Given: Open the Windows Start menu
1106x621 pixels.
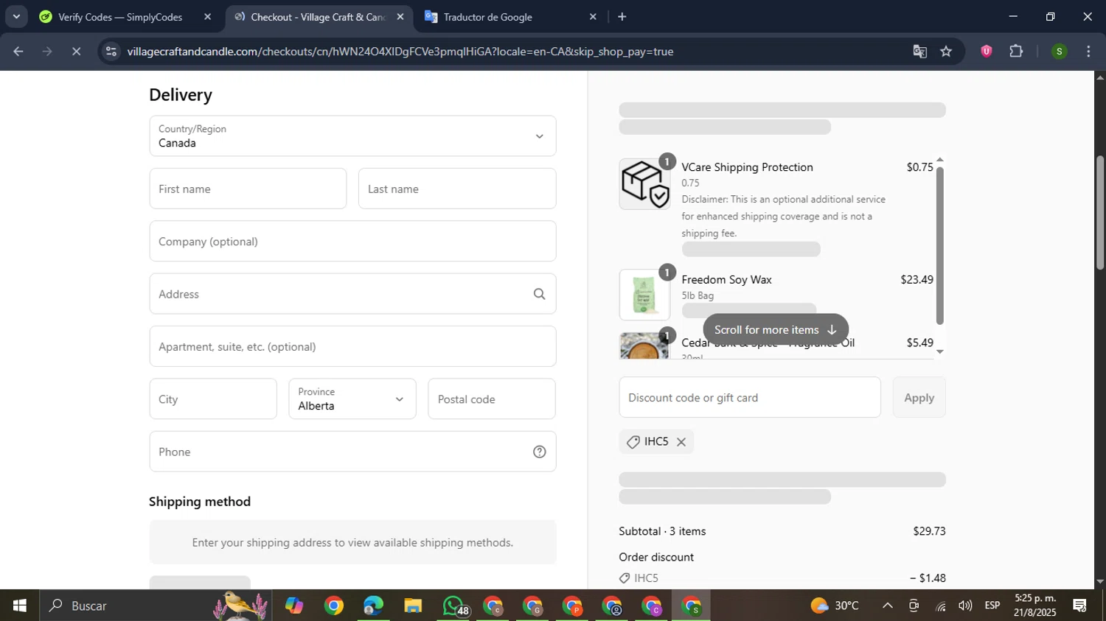Looking at the screenshot, I should click(20, 606).
